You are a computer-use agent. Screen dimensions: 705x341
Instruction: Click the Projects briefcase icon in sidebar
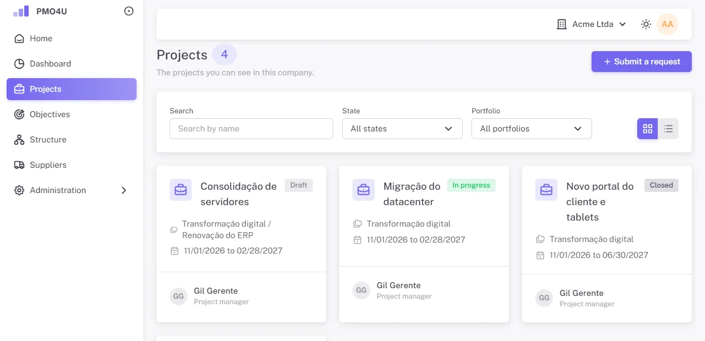coord(19,89)
